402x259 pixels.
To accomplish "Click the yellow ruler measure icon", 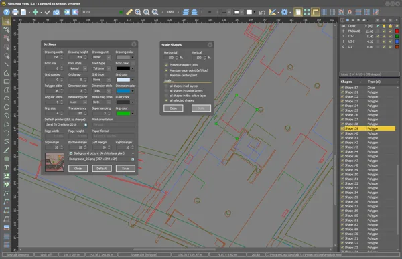I will point(129,12).
